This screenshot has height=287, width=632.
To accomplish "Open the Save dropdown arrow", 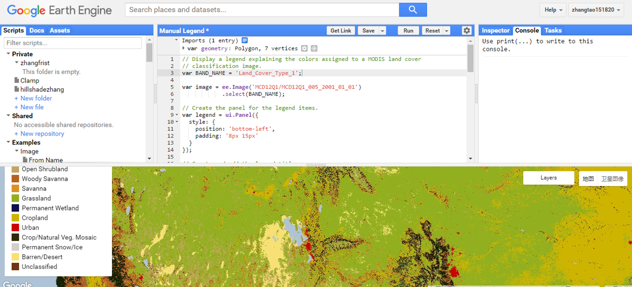I will pyautogui.click(x=382, y=31).
